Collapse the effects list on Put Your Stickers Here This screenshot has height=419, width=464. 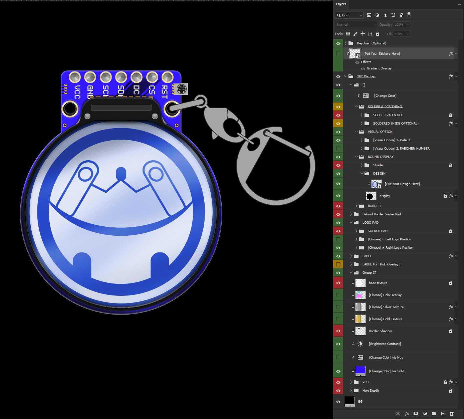pos(456,53)
